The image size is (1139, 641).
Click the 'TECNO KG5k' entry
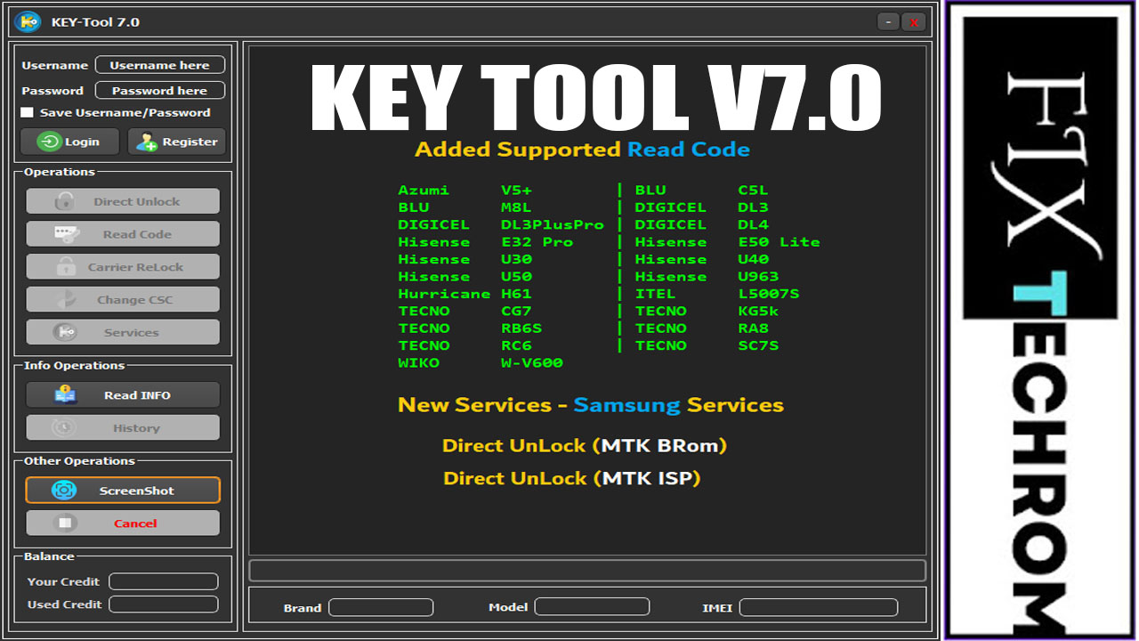click(707, 311)
